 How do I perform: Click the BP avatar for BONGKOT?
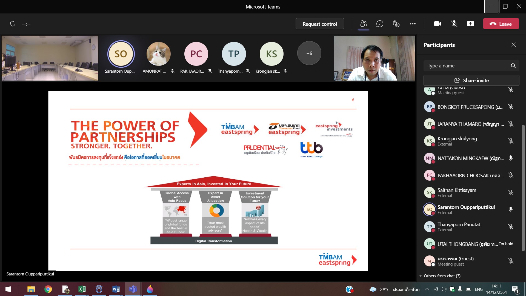pyautogui.click(x=429, y=107)
